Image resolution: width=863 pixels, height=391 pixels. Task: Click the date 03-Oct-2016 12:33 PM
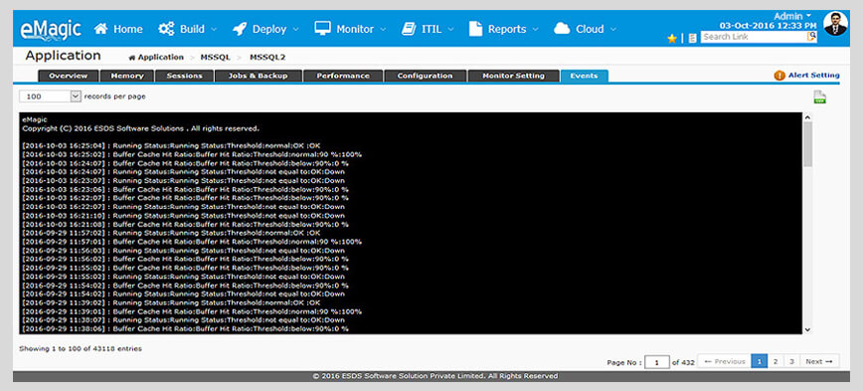pos(769,26)
